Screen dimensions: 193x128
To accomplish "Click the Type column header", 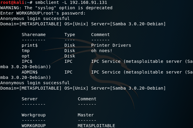I will tap(70, 35).
